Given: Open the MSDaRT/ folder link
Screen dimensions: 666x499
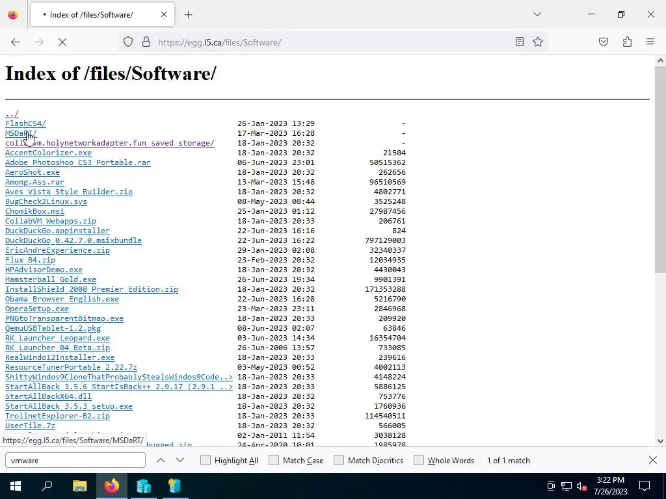Looking at the screenshot, I should point(21,133).
